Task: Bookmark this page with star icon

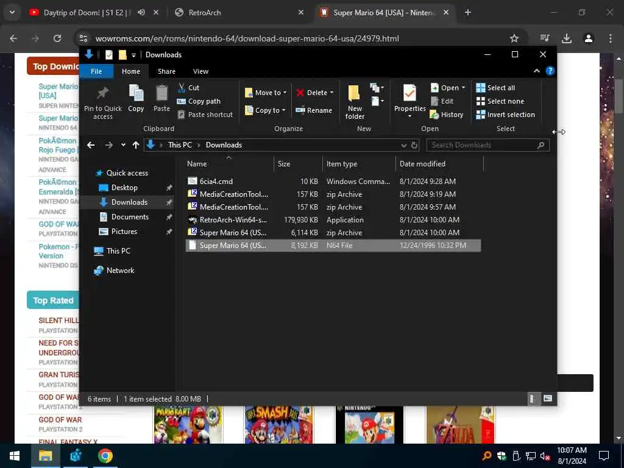Action: [x=514, y=38]
